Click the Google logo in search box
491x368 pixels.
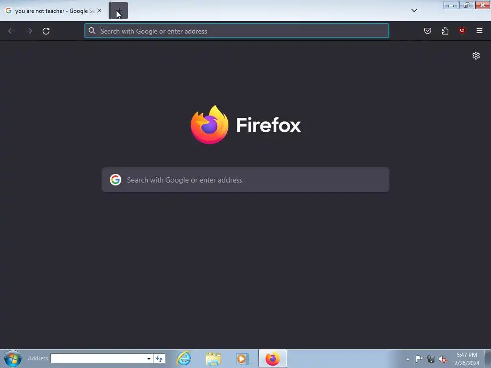coord(116,180)
